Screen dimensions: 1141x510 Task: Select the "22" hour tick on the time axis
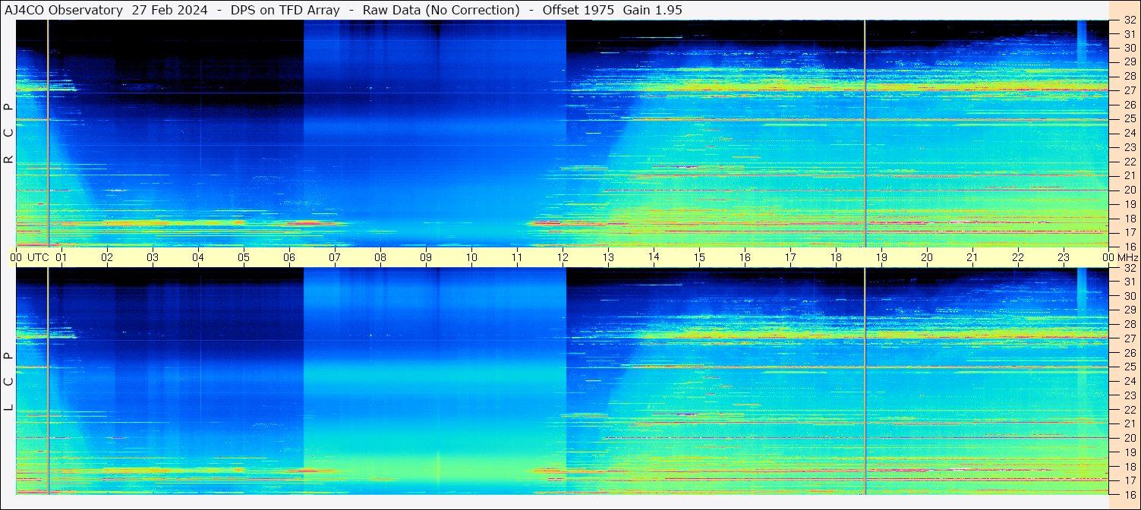[1018, 257]
